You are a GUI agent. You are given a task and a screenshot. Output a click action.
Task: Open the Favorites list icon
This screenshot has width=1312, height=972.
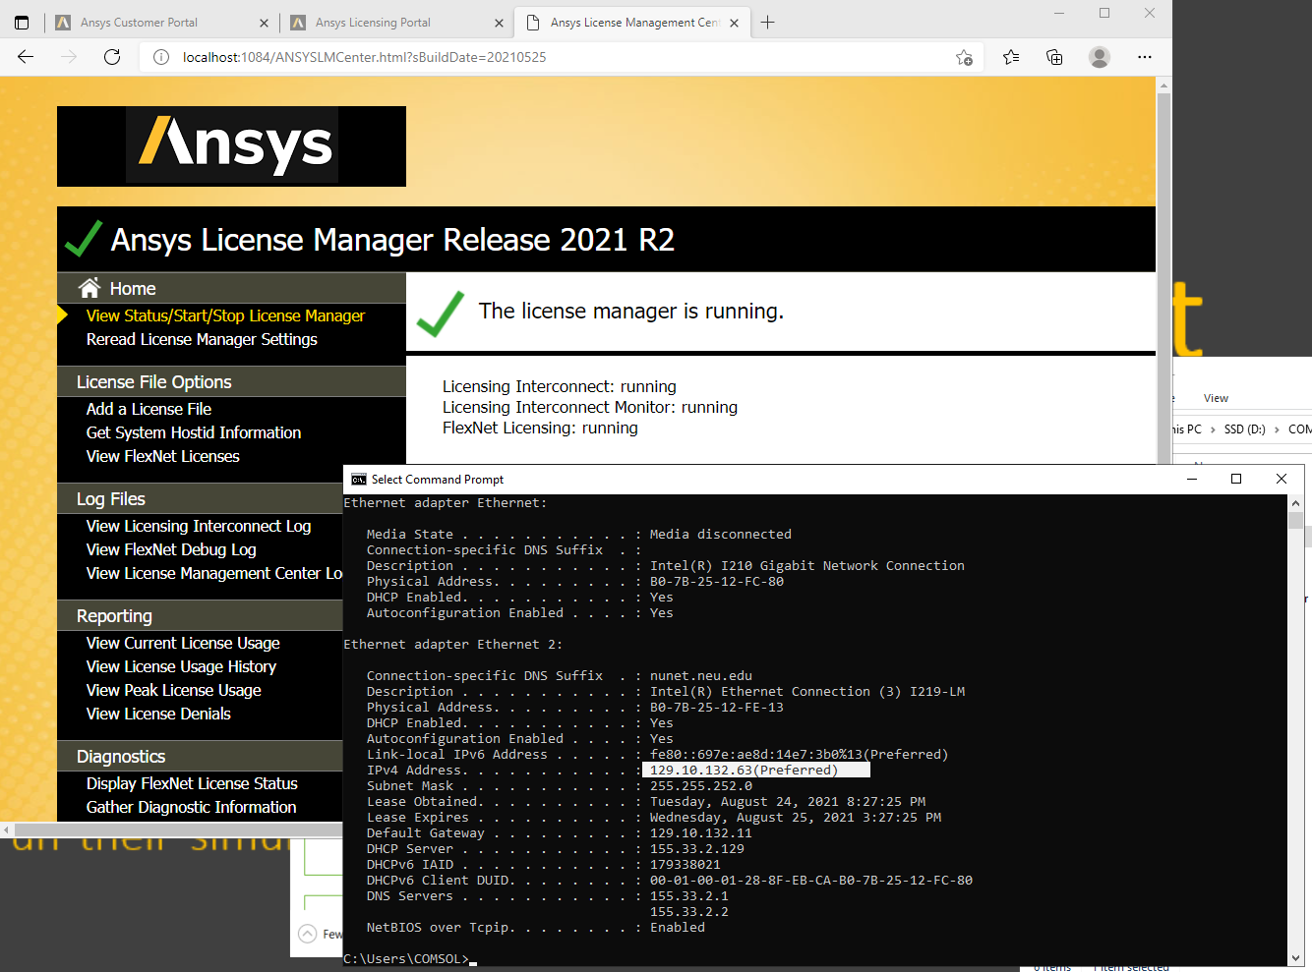click(x=1011, y=57)
